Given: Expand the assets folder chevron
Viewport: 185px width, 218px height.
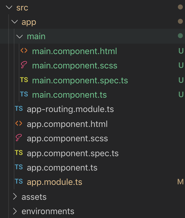Looking at the screenshot, I should tap(15, 196).
